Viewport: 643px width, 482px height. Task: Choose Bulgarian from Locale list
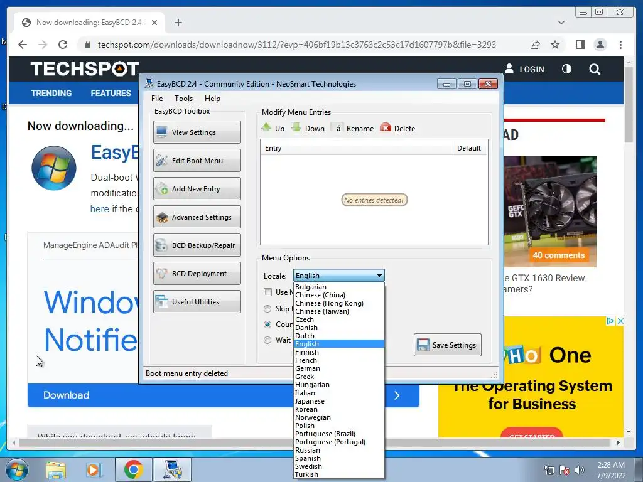pyautogui.click(x=338, y=287)
